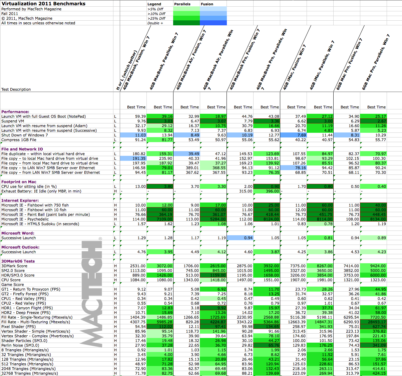Screen dimensions: 402x376
Task: Click the "Performance:" section heading
Action: [15, 112]
